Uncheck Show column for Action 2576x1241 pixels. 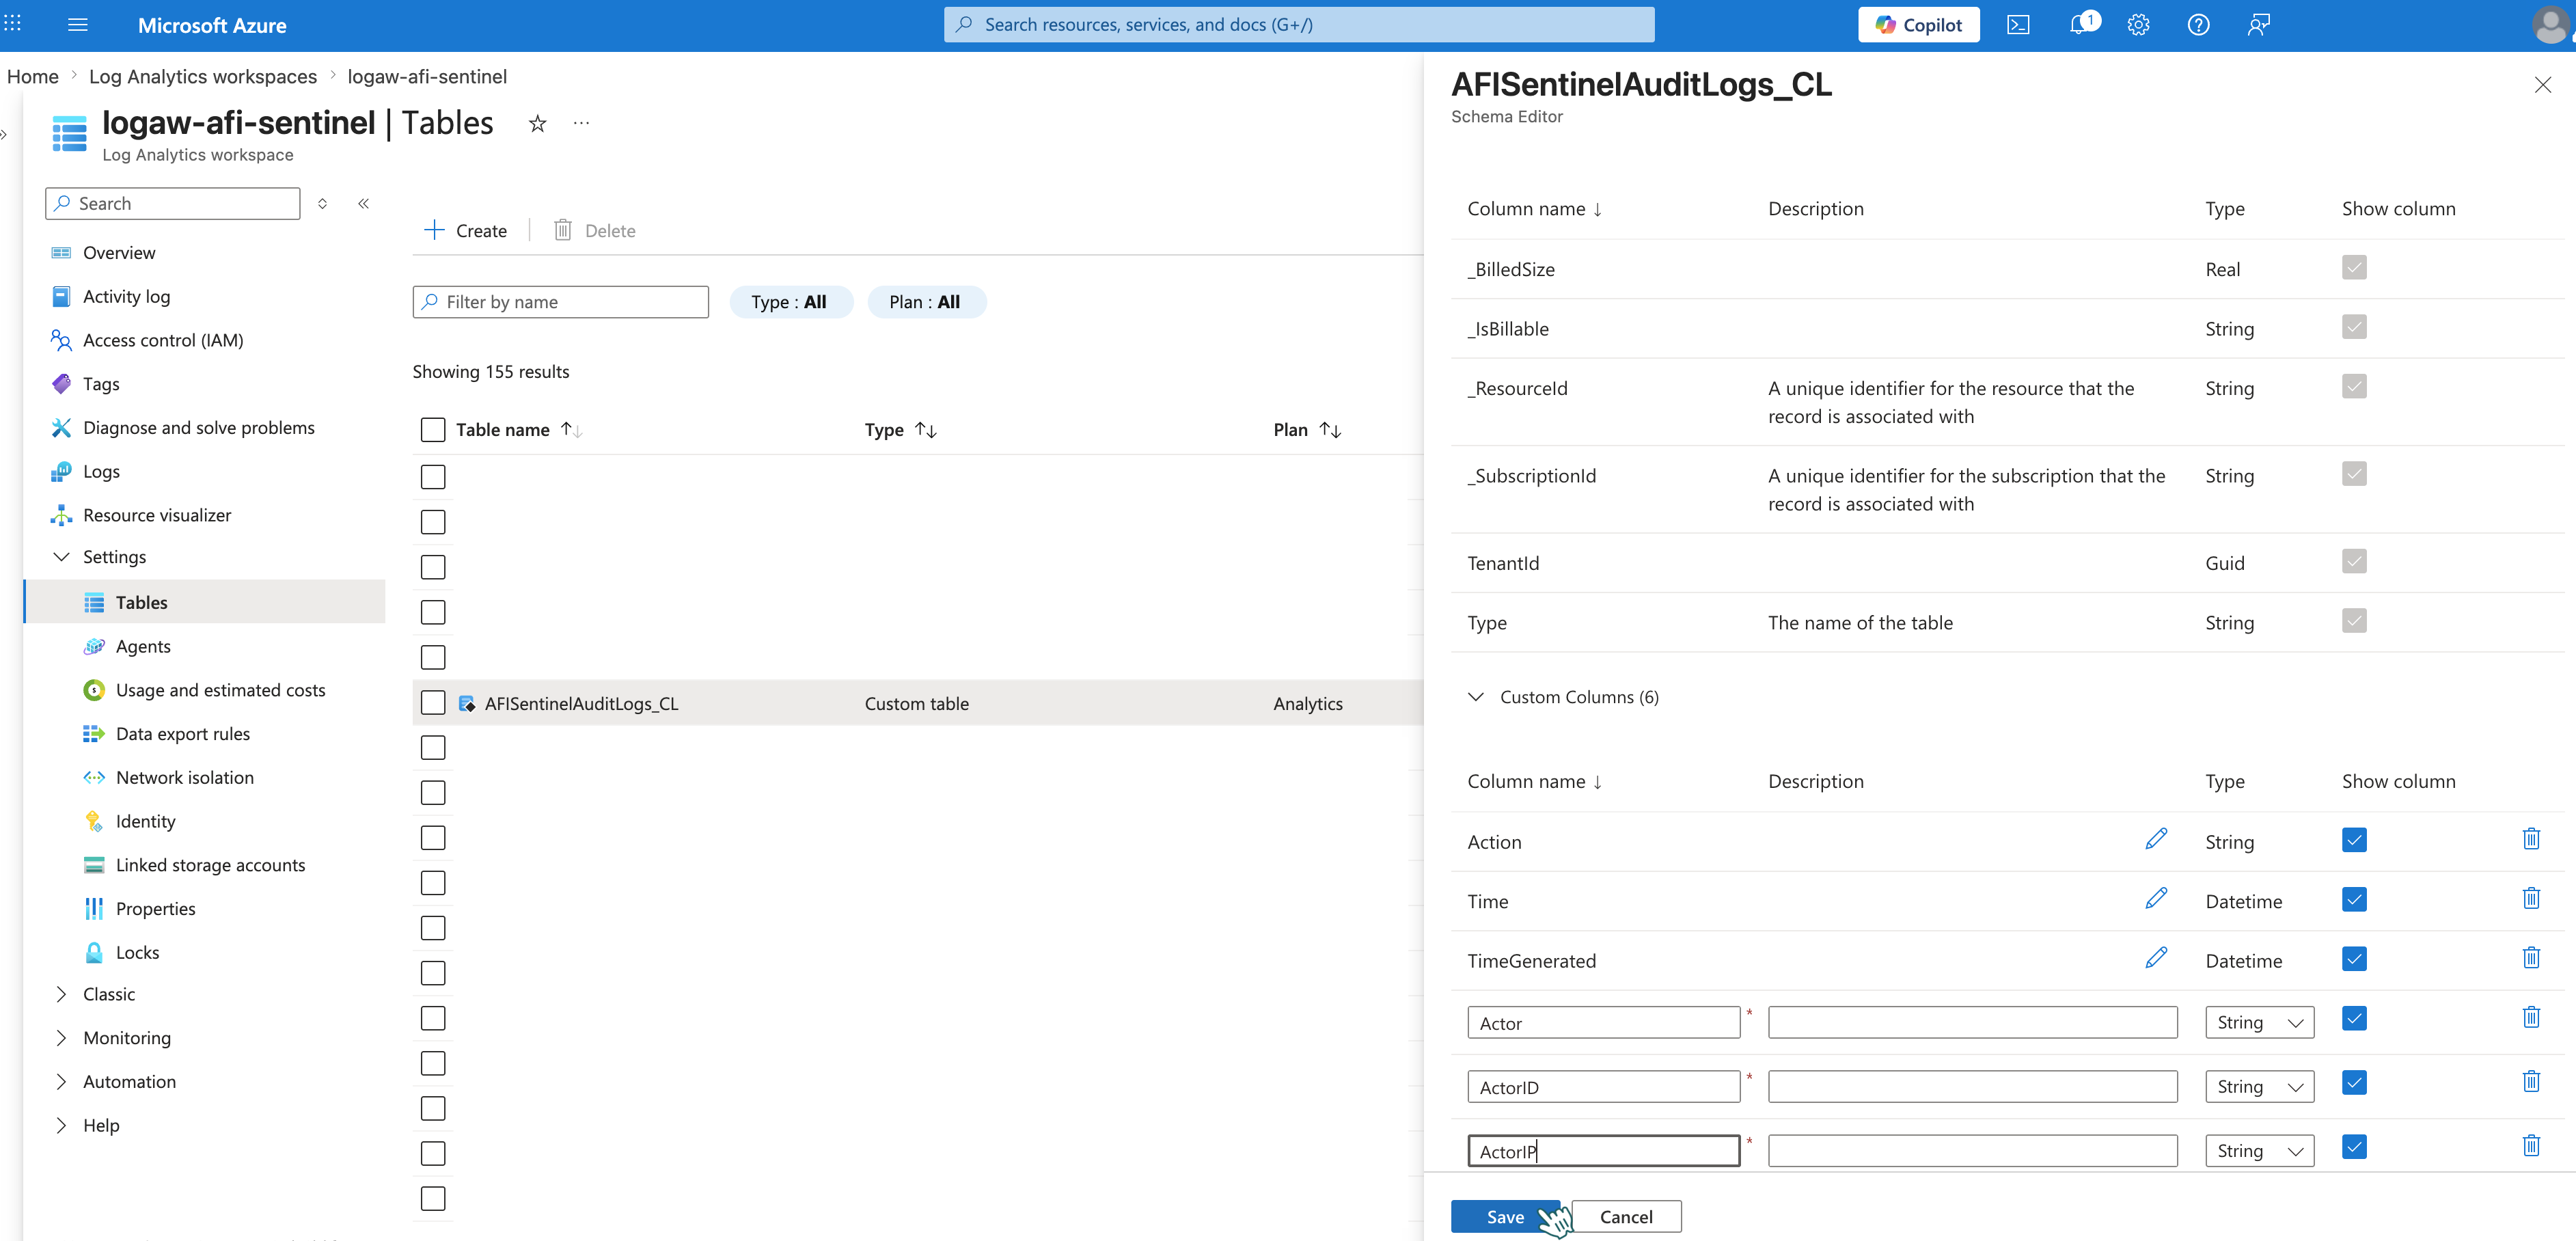[2354, 840]
